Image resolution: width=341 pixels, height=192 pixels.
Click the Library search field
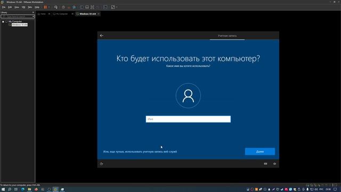click(16, 17)
